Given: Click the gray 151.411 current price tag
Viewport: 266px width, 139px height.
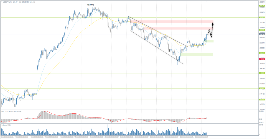Looking at the screenshot, I should coord(262,34).
